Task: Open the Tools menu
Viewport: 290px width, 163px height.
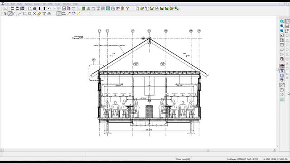Action: point(58,4)
